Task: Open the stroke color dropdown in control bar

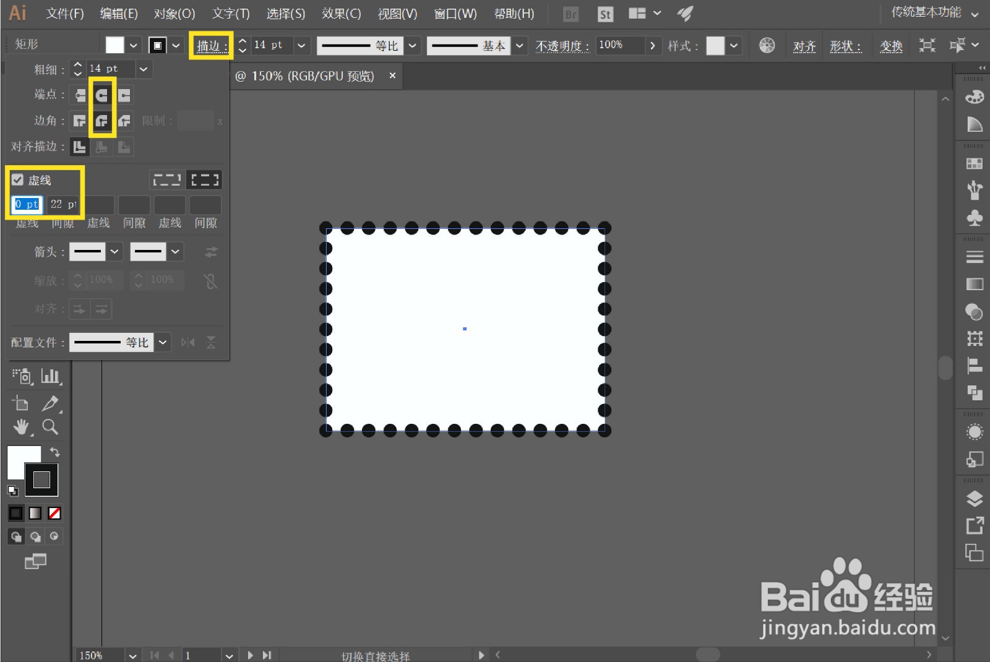Action: click(x=176, y=45)
